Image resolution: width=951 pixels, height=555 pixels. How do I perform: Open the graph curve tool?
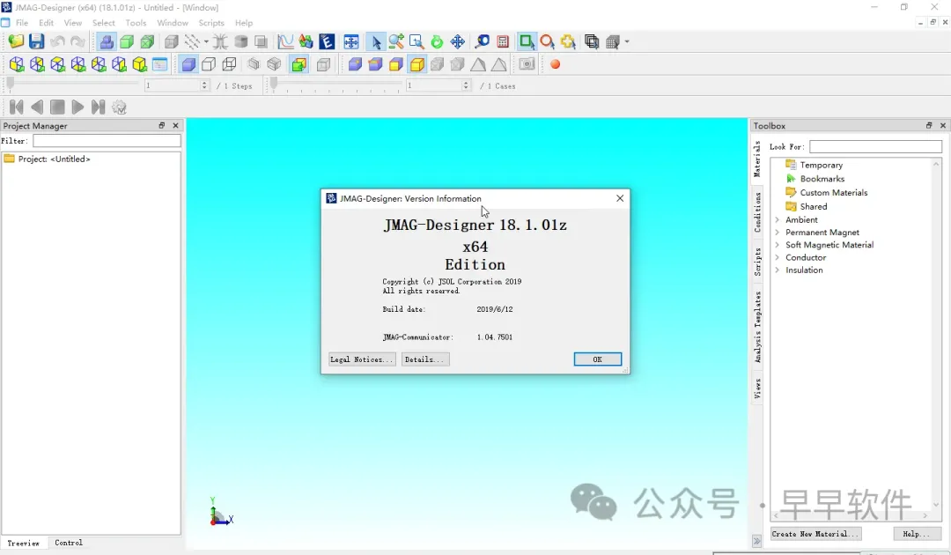[285, 41]
